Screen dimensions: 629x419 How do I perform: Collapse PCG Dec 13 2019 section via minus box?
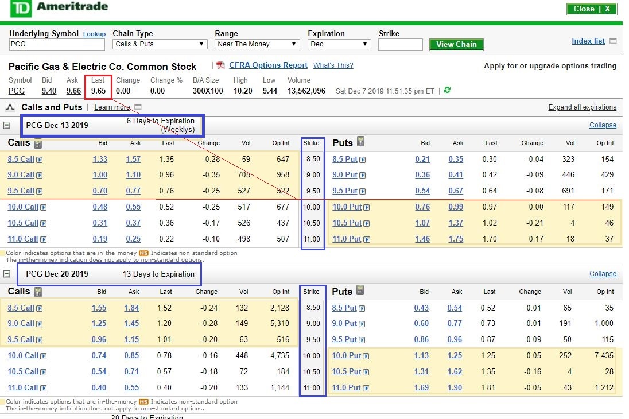click(x=7, y=125)
